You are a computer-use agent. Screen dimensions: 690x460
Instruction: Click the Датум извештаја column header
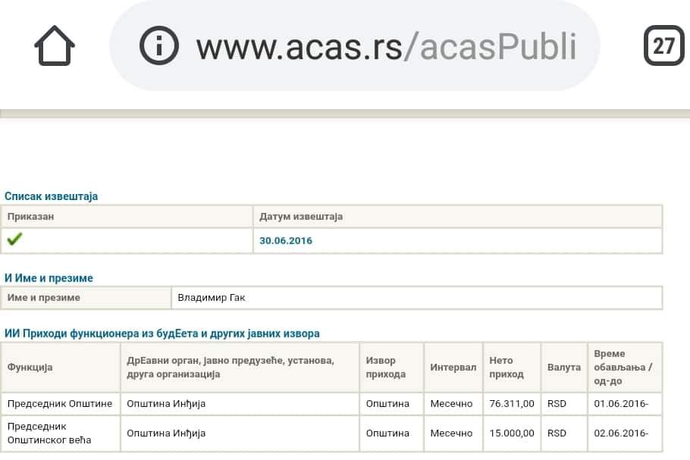[458, 217]
